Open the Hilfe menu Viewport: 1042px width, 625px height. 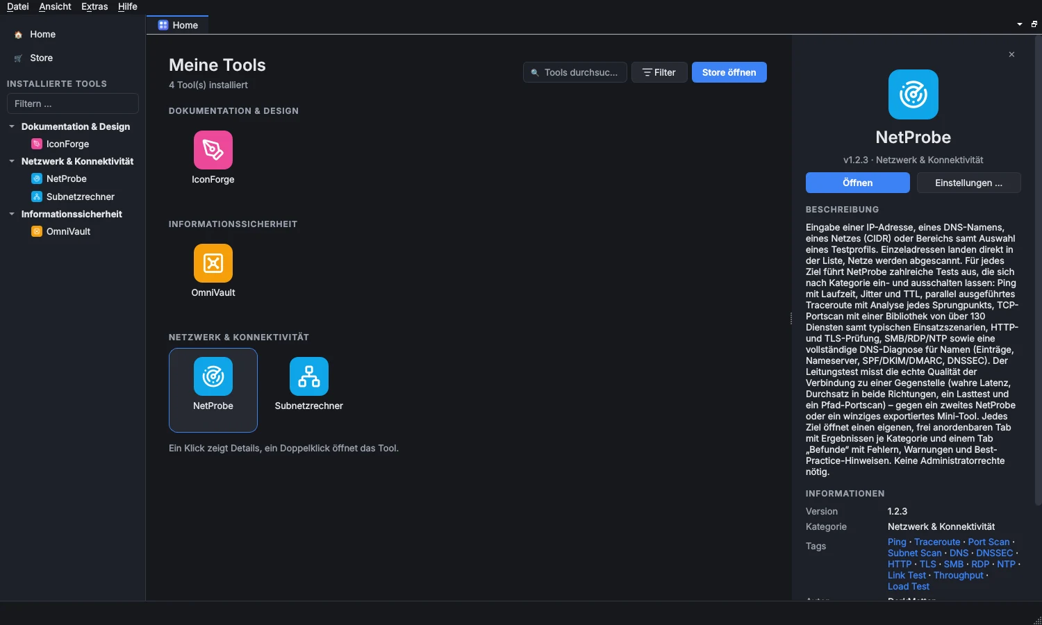[x=128, y=6]
